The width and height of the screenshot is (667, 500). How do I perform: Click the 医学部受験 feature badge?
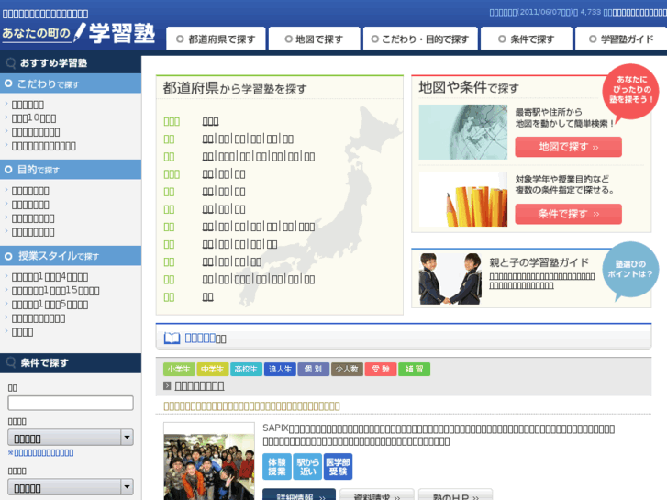click(339, 466)
